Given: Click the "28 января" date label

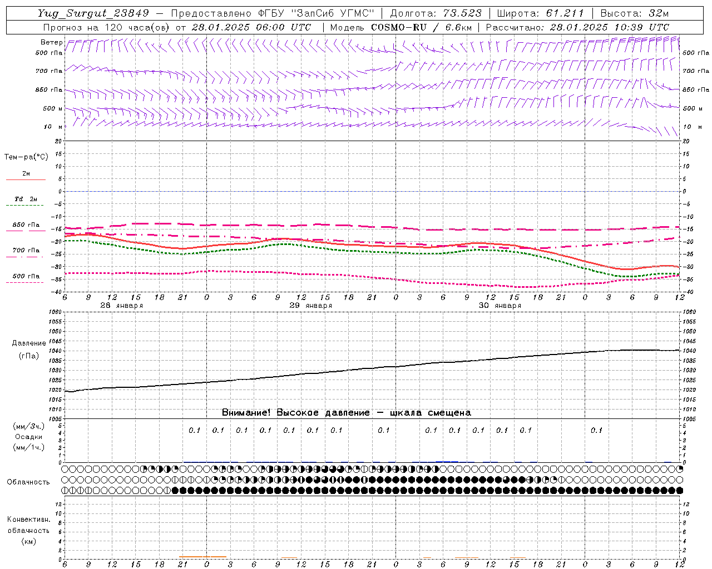Looking at the screenshot, I should (x=121, y=306).
